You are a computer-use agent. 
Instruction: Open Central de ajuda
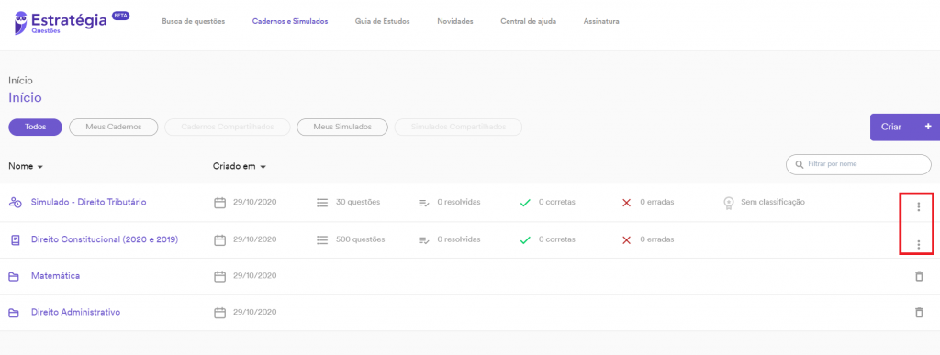(x=528, y=21)
